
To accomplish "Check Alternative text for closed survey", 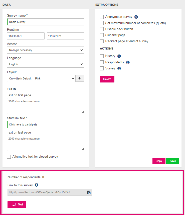I will point(9,157).
